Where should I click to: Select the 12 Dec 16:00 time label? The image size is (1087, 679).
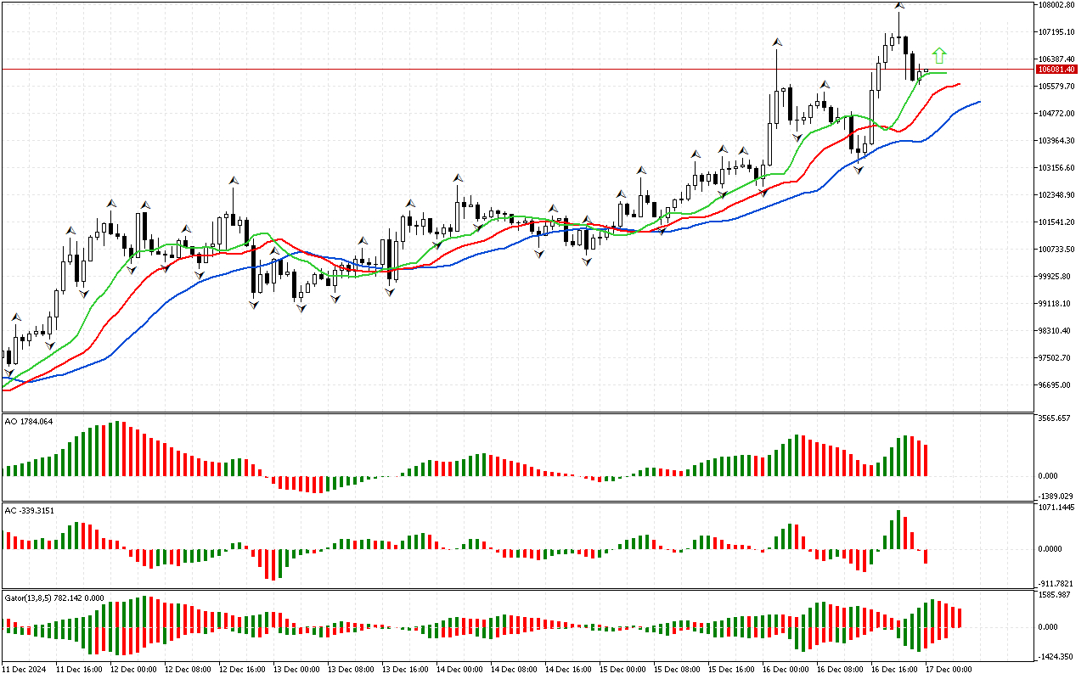tap(242, 670)
